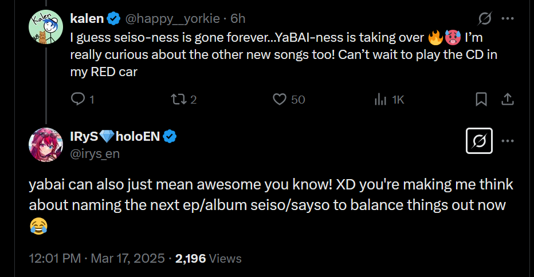This screenshot has width=534, height=277.
Task: Reply to kalen's tweet
Action: pyautogui.click(x=78, y=100)
